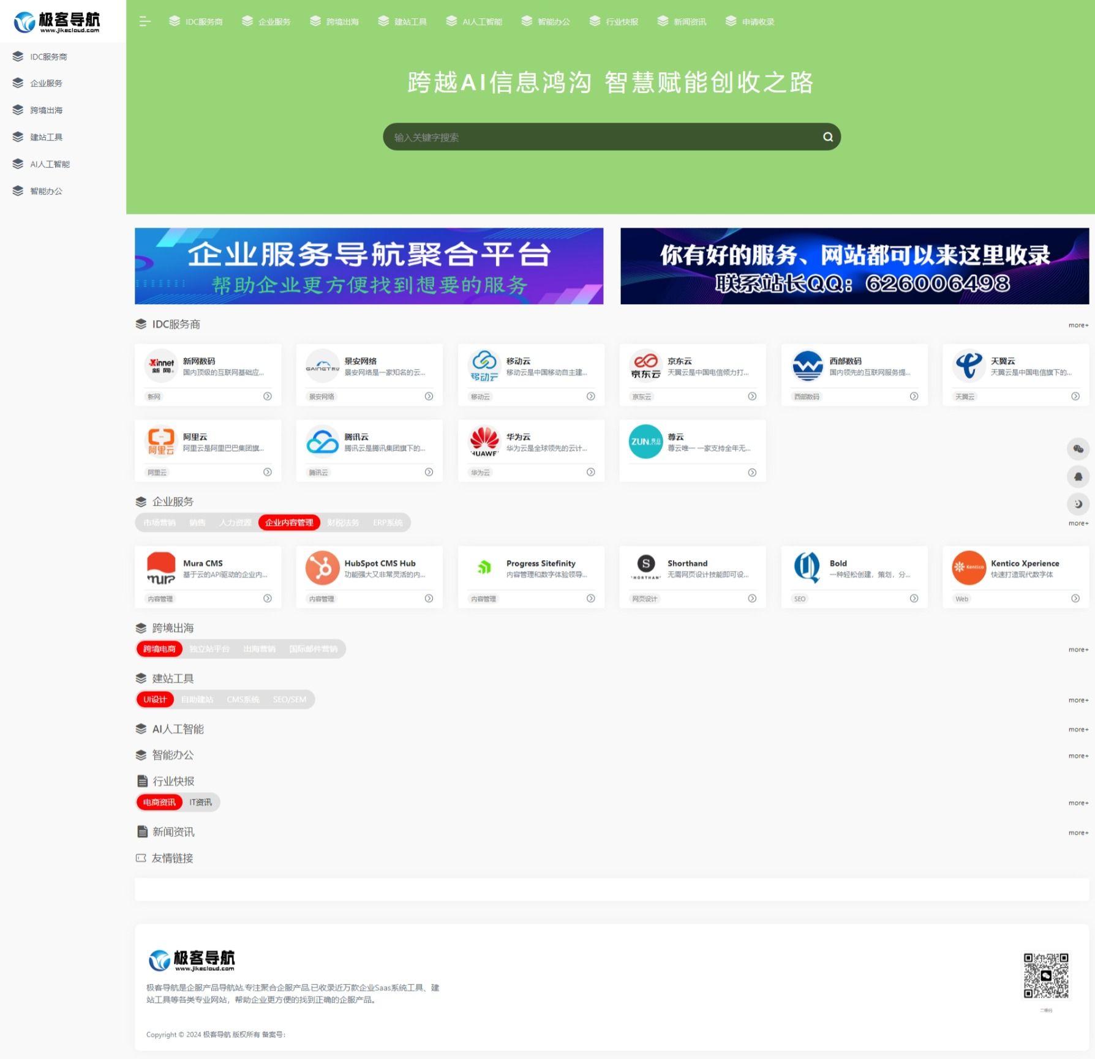Expand more+ for 行业快报 section
The height and width of the screenshot is (1059, 1095).
coord(1078,803)
